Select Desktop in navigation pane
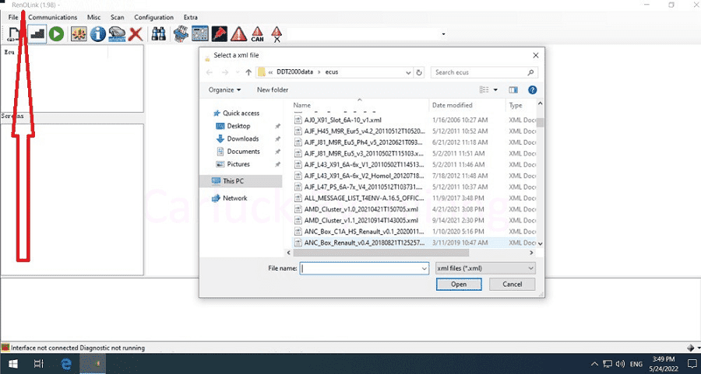This screenshot has width=701, height=374. point(238,126)
